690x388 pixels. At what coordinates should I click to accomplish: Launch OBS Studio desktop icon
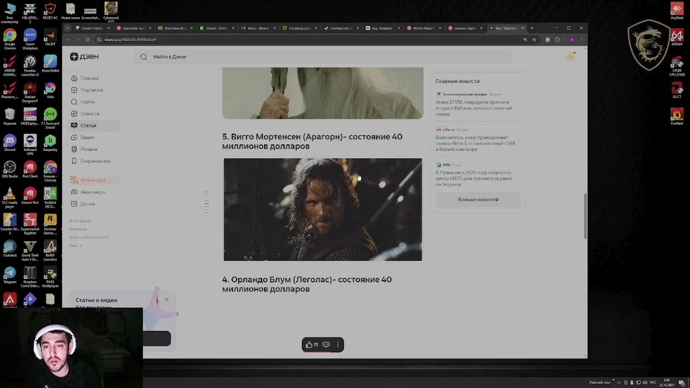pos(10,170)
